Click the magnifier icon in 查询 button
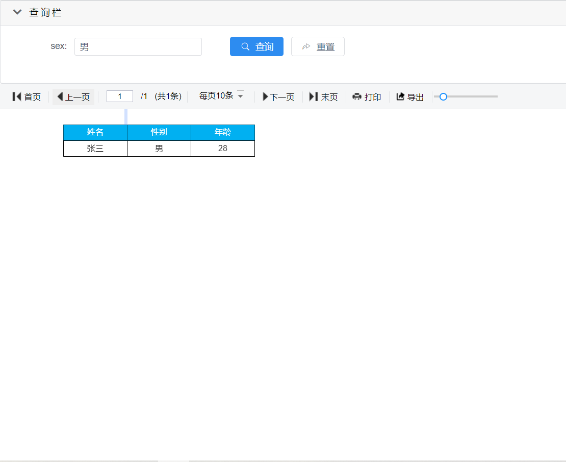The width and height of the screenshot is (566, 462). pyautogui.click(x=245, y=46)
